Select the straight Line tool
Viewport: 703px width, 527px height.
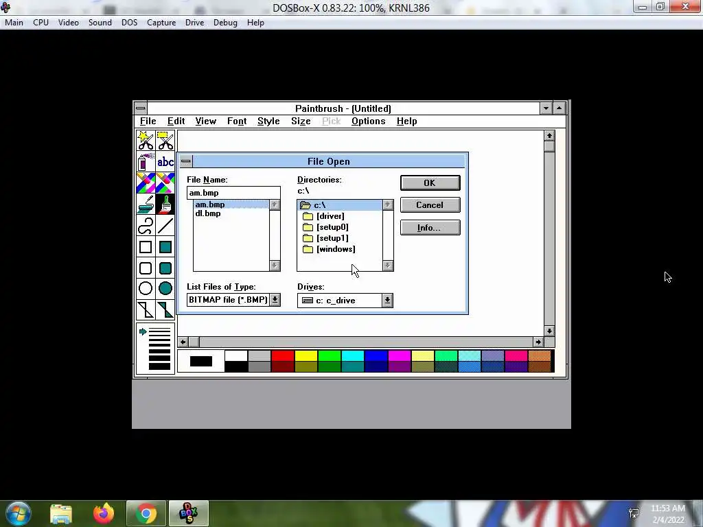tap(165, 225)
